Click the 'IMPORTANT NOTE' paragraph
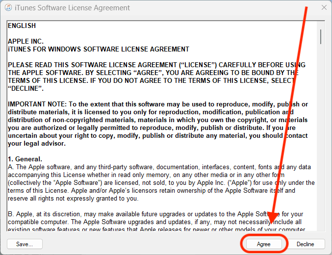The height and width of the screenshot is (255, 332). click(157, 120)
